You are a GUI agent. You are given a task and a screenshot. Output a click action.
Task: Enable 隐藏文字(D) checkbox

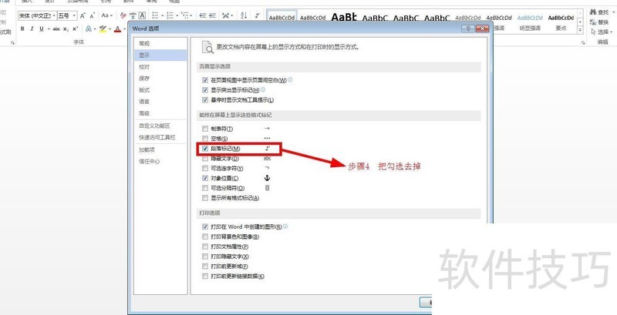pos(204,159)
